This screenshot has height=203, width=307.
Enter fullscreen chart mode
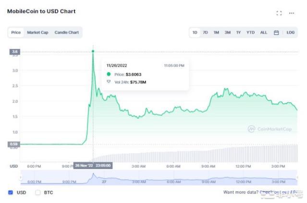pos(279,13)
